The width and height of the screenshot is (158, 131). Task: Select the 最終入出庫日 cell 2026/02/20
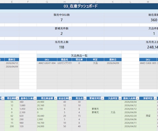[131, 116]
